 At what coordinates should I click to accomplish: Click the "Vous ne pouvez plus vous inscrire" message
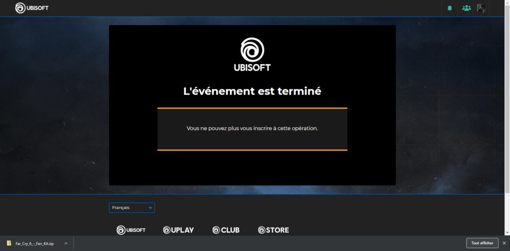point(252,128)
